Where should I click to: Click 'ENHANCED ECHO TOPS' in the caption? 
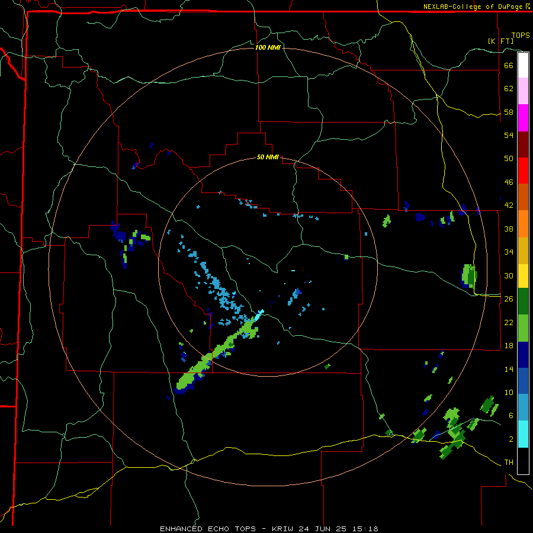pos(208,529)
